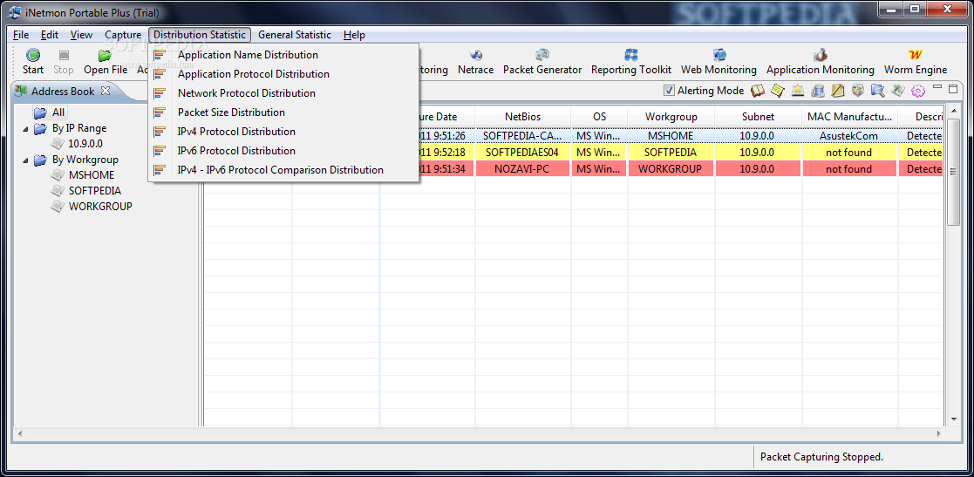The image size is (974, 477).
Task: Sort by the Subnet column header
Action: 758,117
